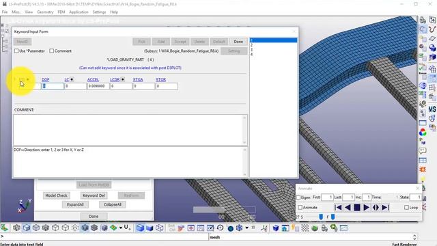
Task: Click the STGR field label link
Action: pos(161,80)
